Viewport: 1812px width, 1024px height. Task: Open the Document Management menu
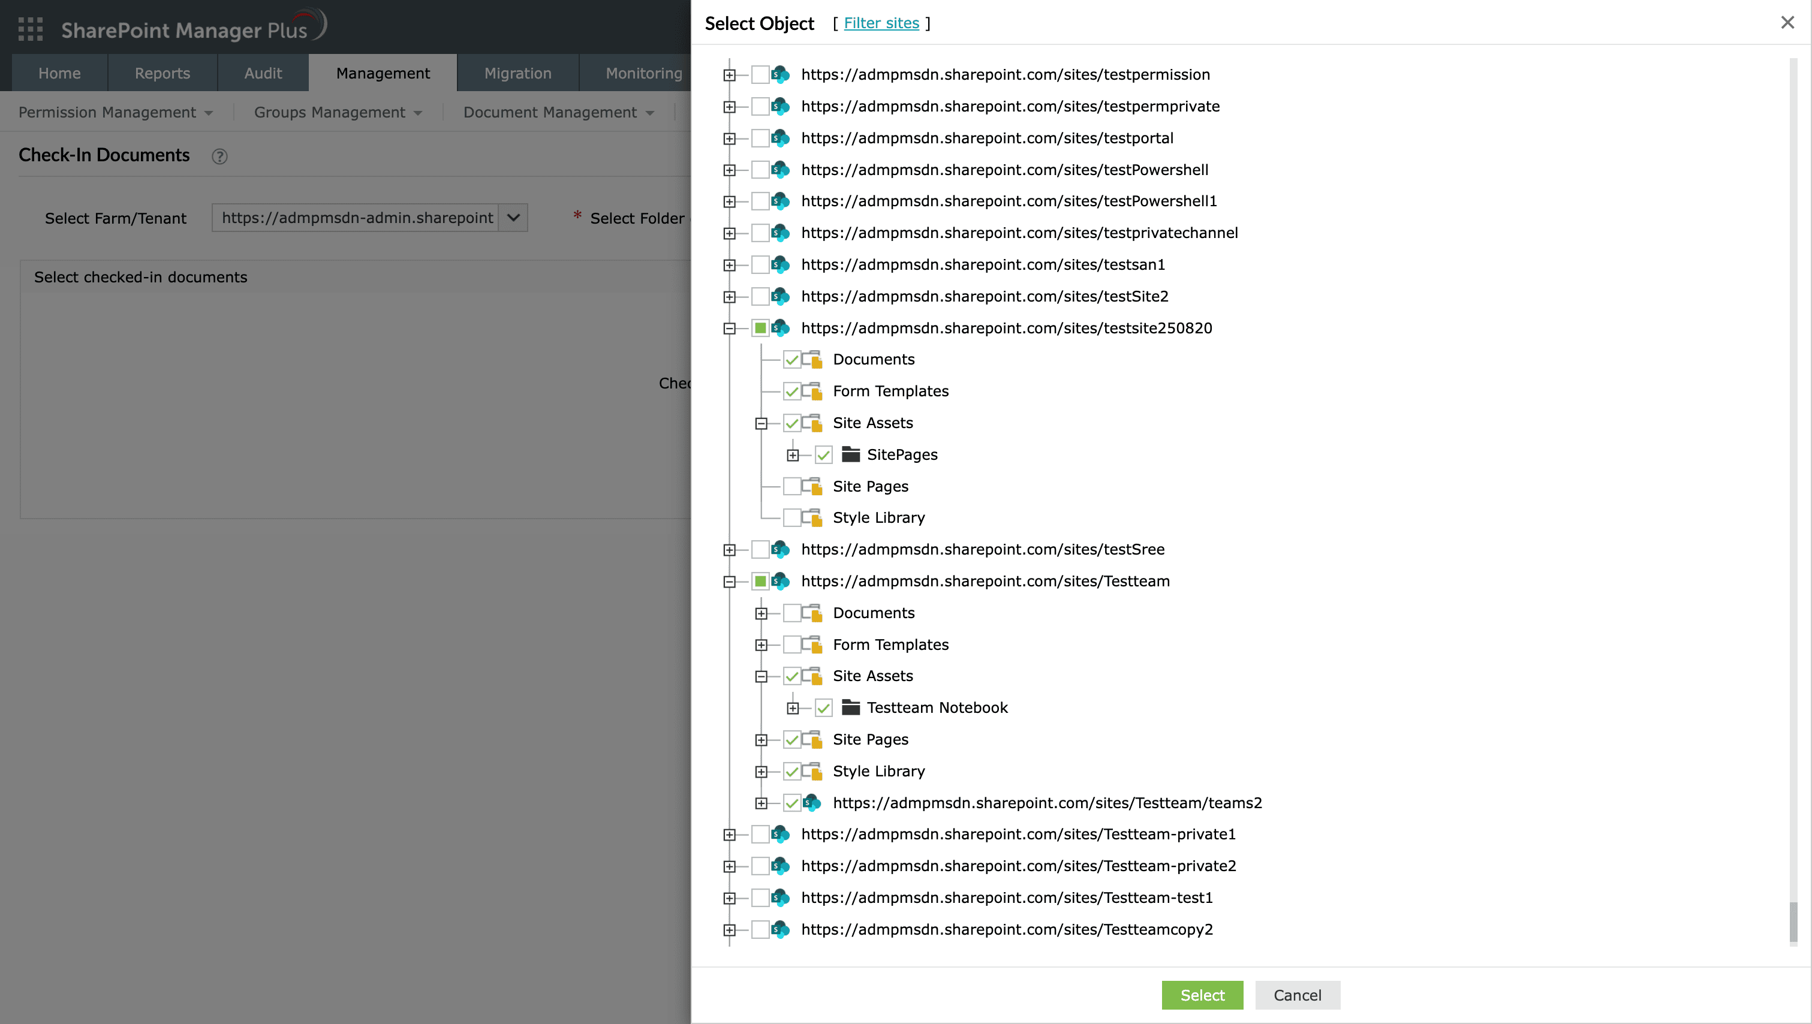coord(558,113)
